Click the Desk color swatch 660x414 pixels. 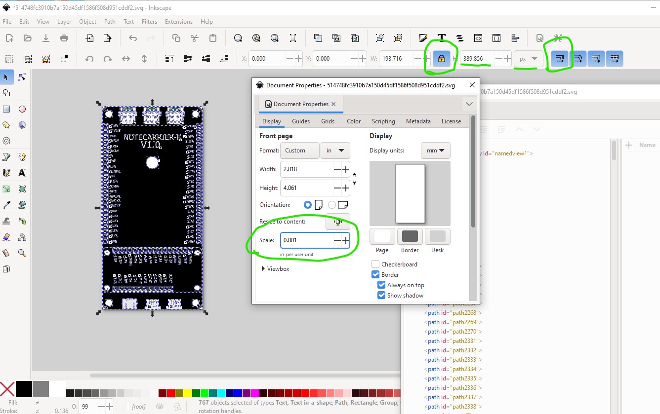438,236
